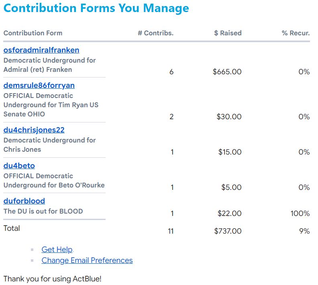Image resolution: width=318 pixels, height=285 pixels.
Task: Click the $30.00 raised amount
Action: 229,117
